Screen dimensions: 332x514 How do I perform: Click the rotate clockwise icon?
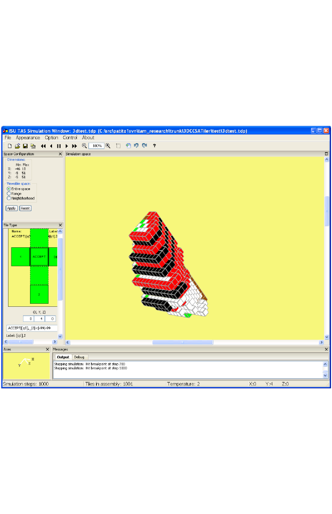coord(144,146)
